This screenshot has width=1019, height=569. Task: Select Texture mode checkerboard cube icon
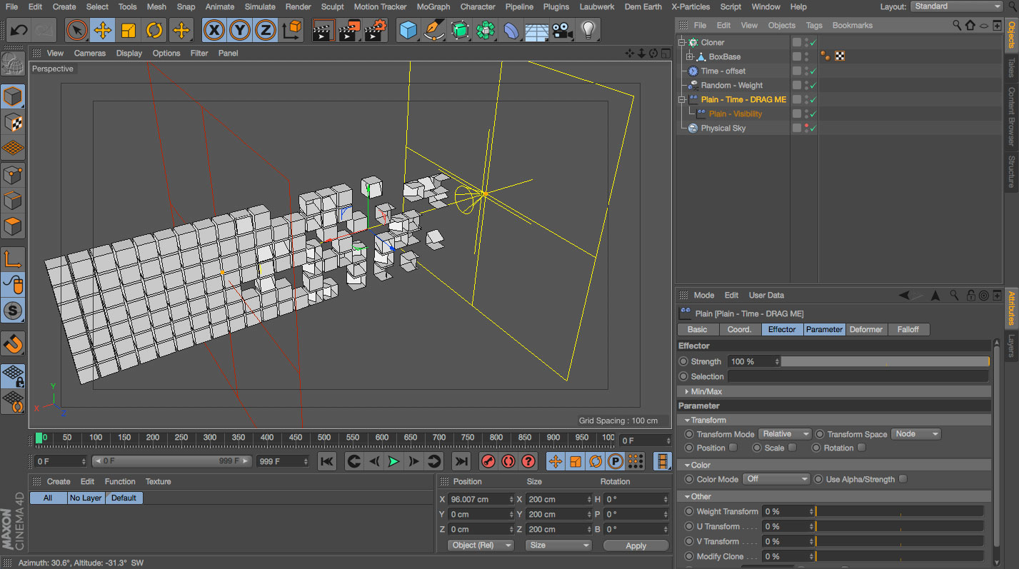[x=13, y=122]
